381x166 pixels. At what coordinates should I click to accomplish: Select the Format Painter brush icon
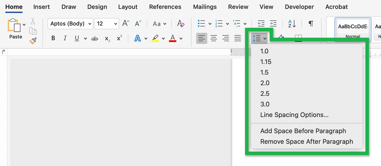pos(33,41)
